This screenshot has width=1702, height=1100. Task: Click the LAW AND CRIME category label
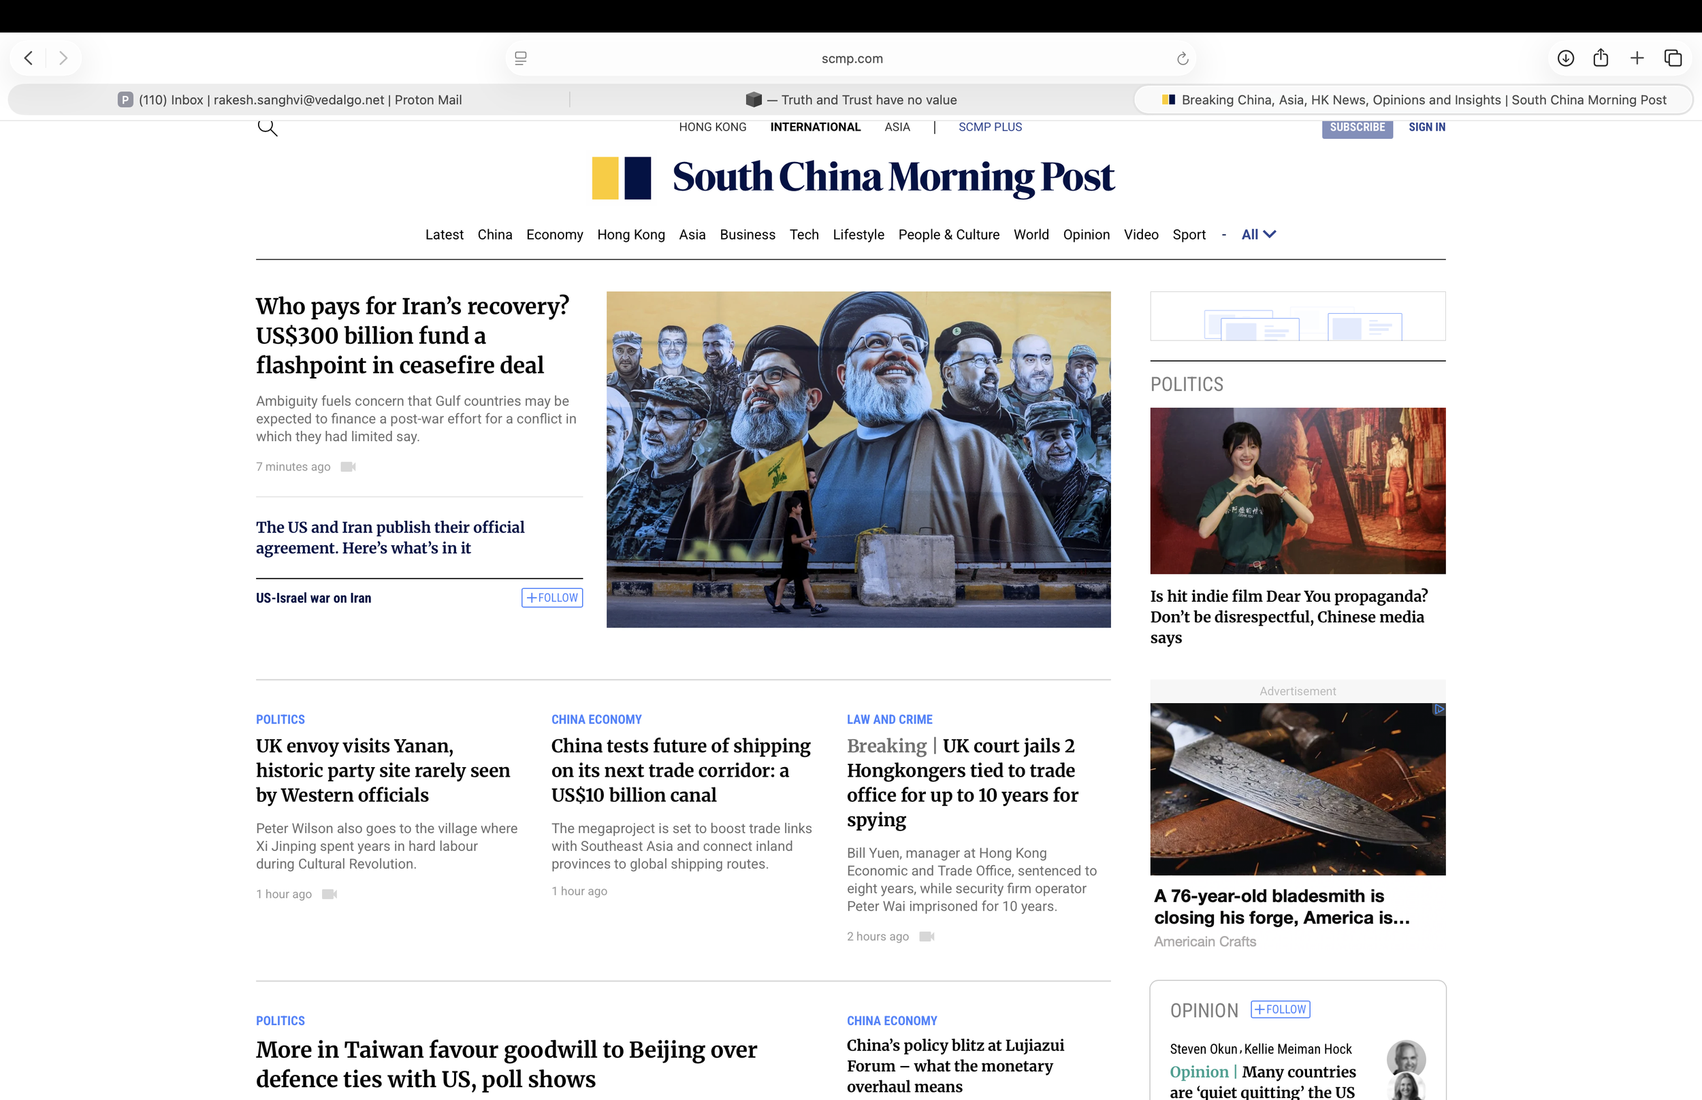click(x=890, y=720)
